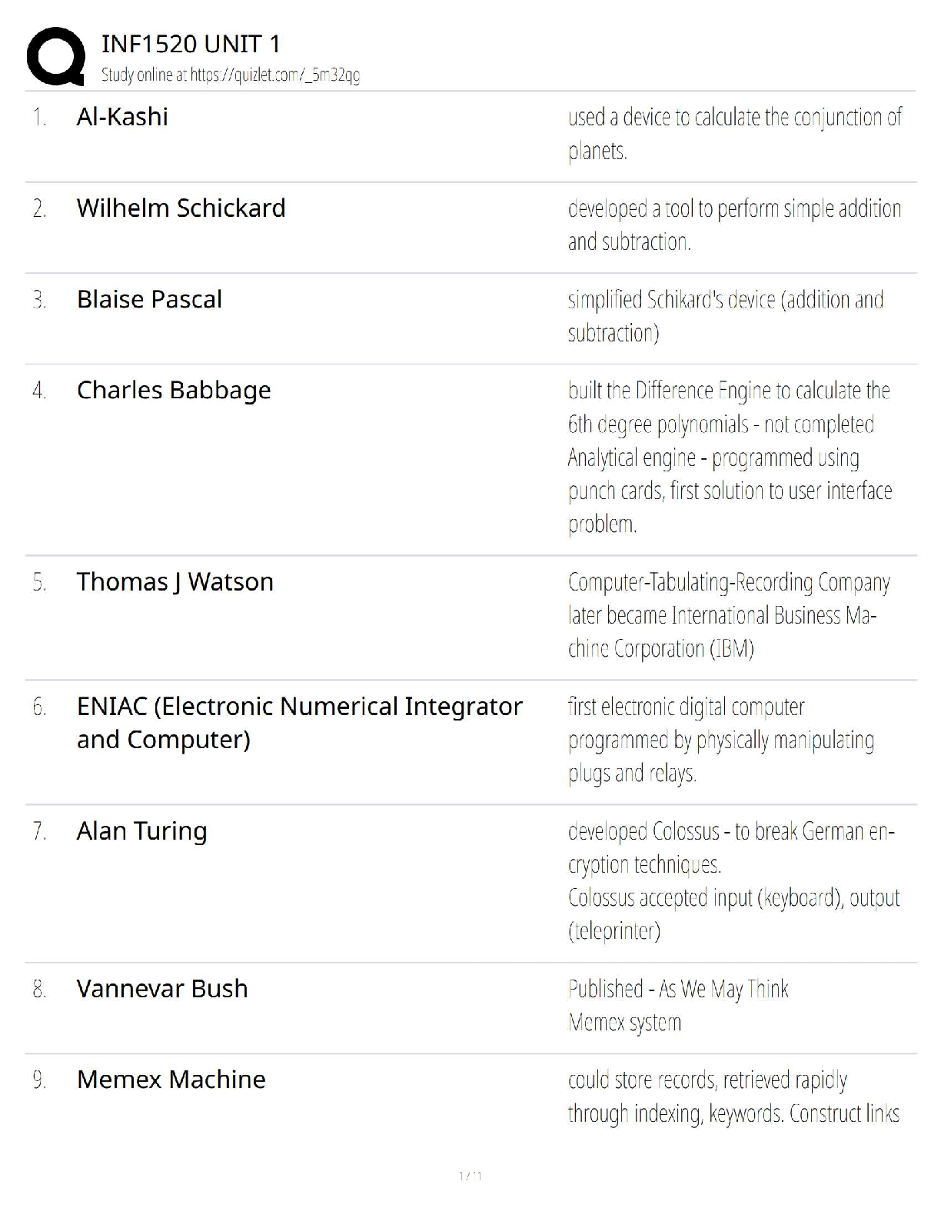Select the Thomas J Watson term
Image resolution: width=941 pixels, height=1218 pixels.
pos(175,582)
